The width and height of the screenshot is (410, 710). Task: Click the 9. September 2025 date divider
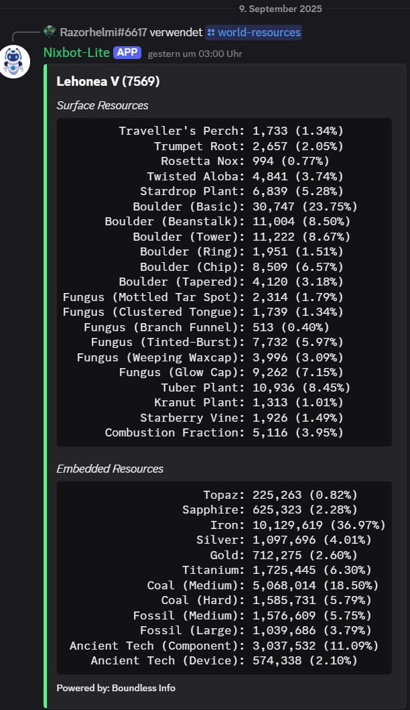click(281, 9)
